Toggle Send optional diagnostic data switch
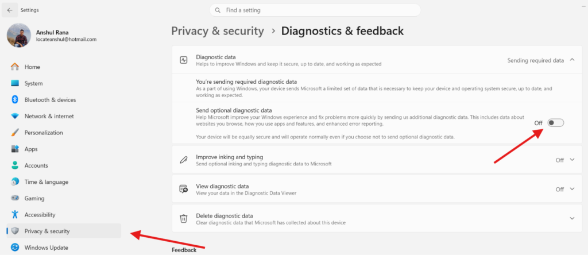Viewport: 588px width, 255px height. point(555,123)
